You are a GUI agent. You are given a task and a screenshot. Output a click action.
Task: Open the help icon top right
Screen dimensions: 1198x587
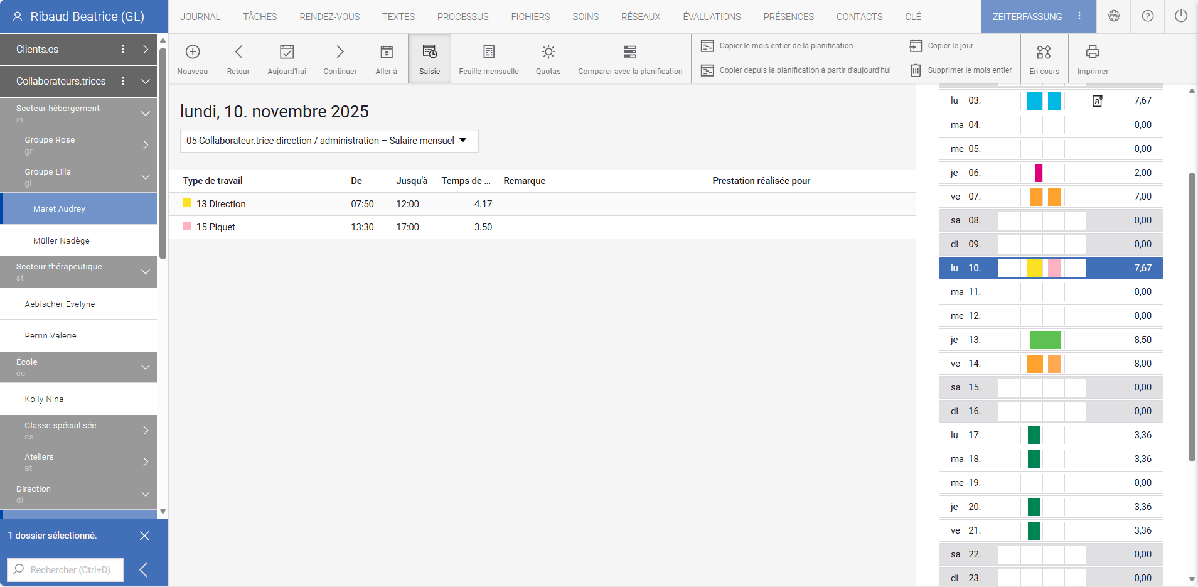(1148, 16)
